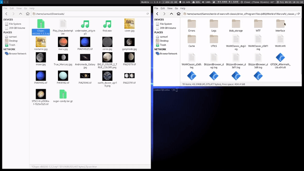Viewport: 304px width, 171px height.
Task: Click the forward arrow in right window
Action: (x=164, y=14)
